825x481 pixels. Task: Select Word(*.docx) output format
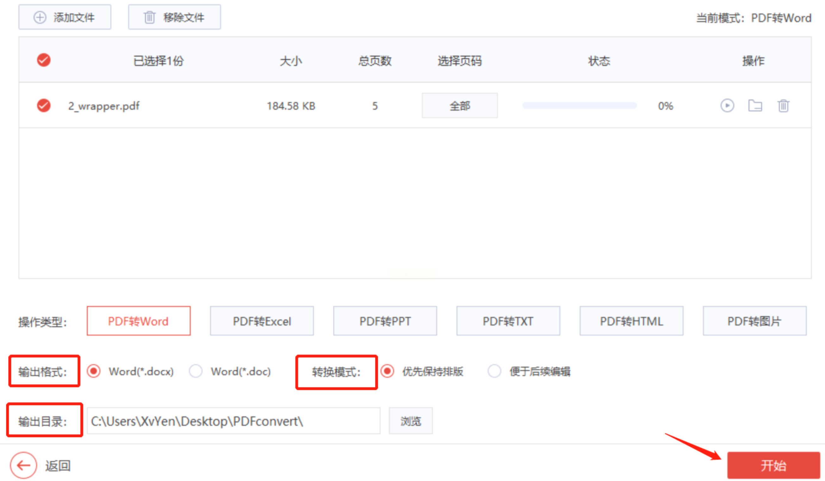[94, 371]
